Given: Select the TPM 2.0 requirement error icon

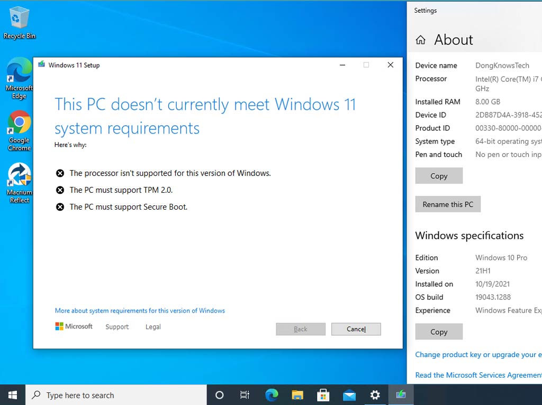Looking at the screenshot, I should tap(60, 190).
